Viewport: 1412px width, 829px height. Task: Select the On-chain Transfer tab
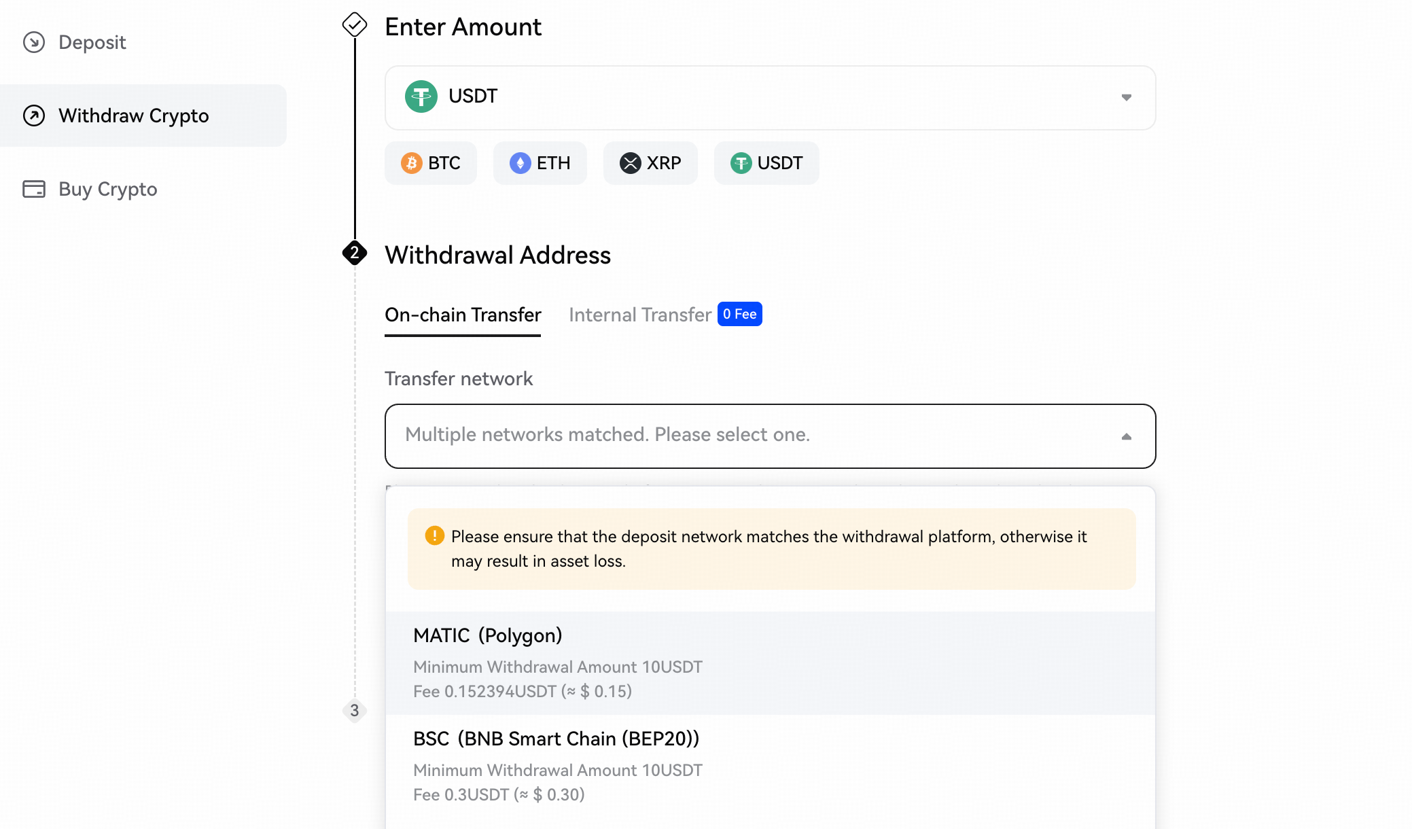click(x=463, y=315)
